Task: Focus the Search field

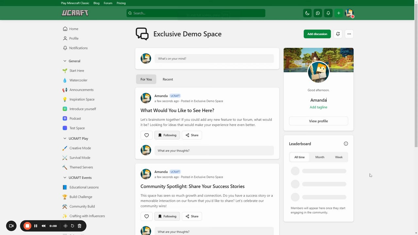Action: pyautogui.click(x=196, y=13)
